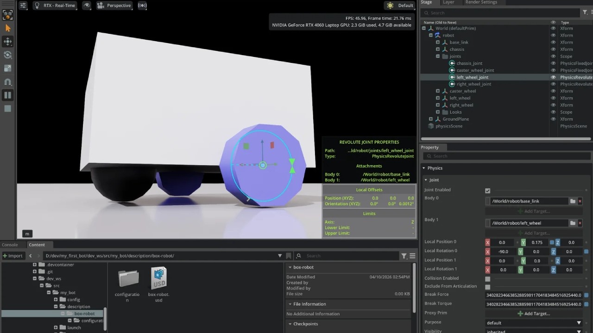Activate the Rotate gizmo tool
Image resolution: width=593 pixels, height=333 pixels.
(x=7, y=55)
